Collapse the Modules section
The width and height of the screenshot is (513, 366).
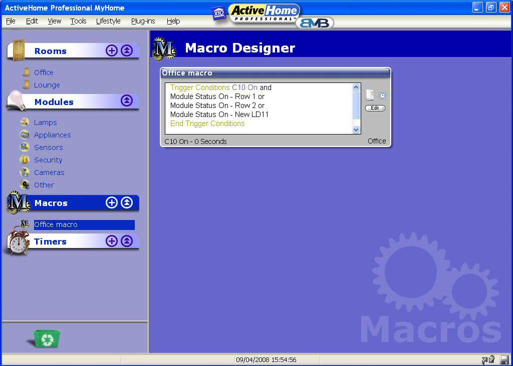(127, 100)
